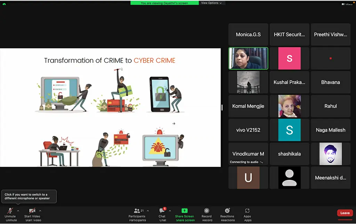The height and width of the screenshot is (224, 356).
Task: Leave the meeting
Action: tap(345, 213)
